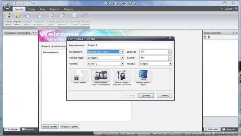The image size is (241, 136).
Task: Click the Ширина spinner arrows
Action: [x=170, y=52]
